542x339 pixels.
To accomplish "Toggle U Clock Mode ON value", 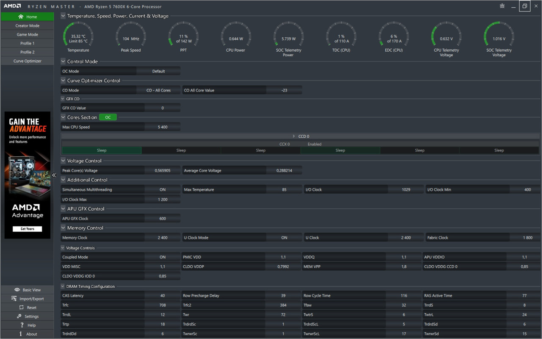I will click(284, 238).
